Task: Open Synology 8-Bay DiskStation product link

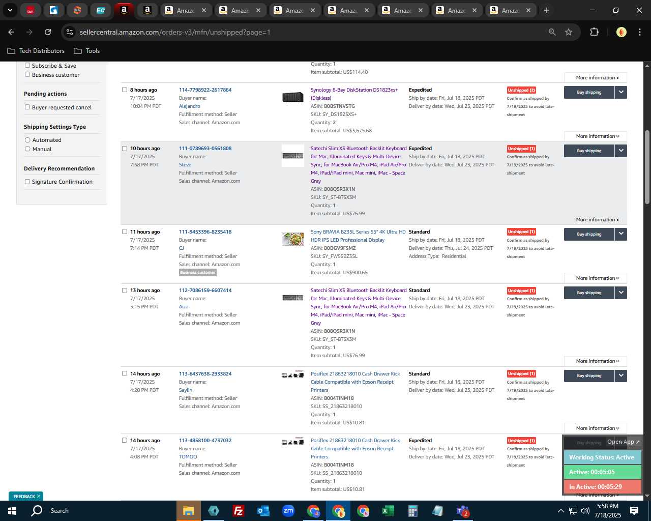Action: click(354, 94)
